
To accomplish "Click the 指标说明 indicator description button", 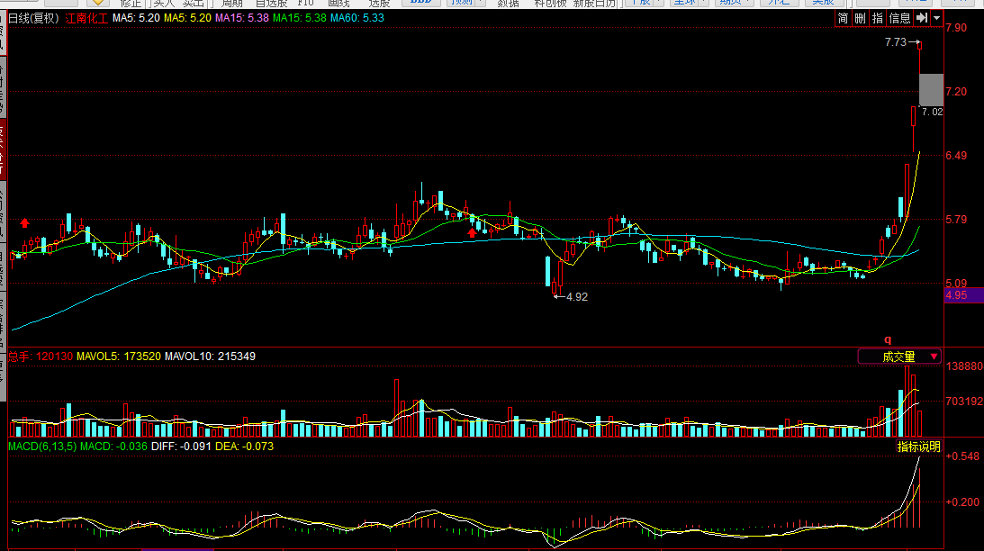I will click(919, 447).
